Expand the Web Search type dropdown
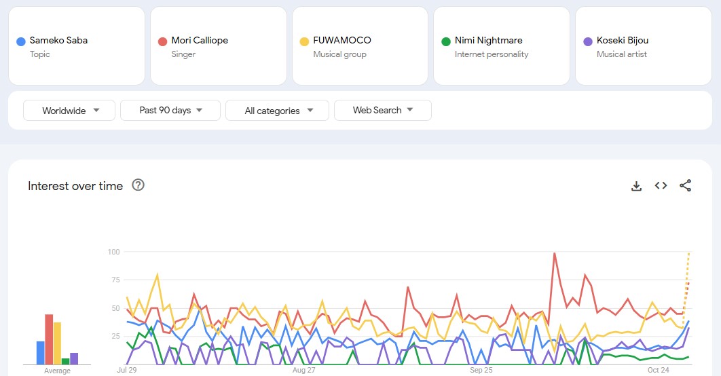 (x=382, y=111)
